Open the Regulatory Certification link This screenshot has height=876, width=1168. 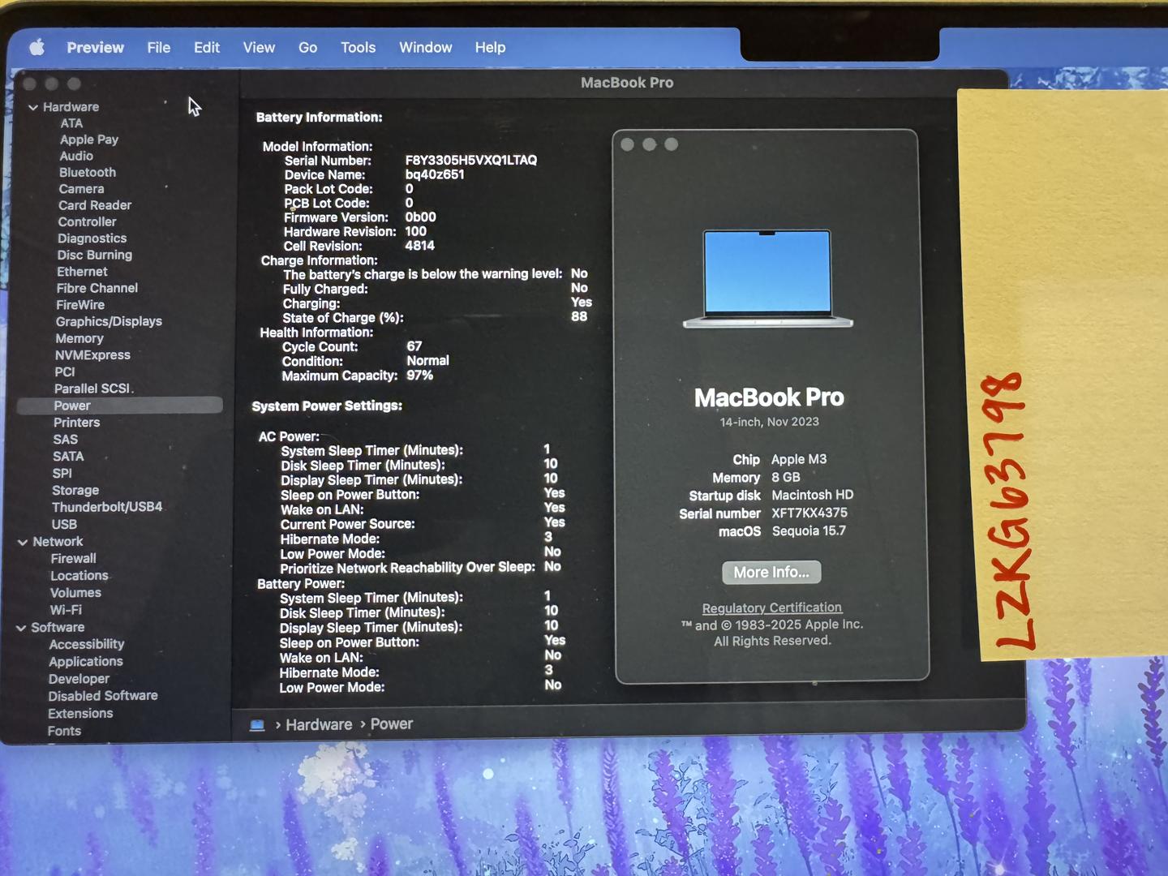click(771, 608)
